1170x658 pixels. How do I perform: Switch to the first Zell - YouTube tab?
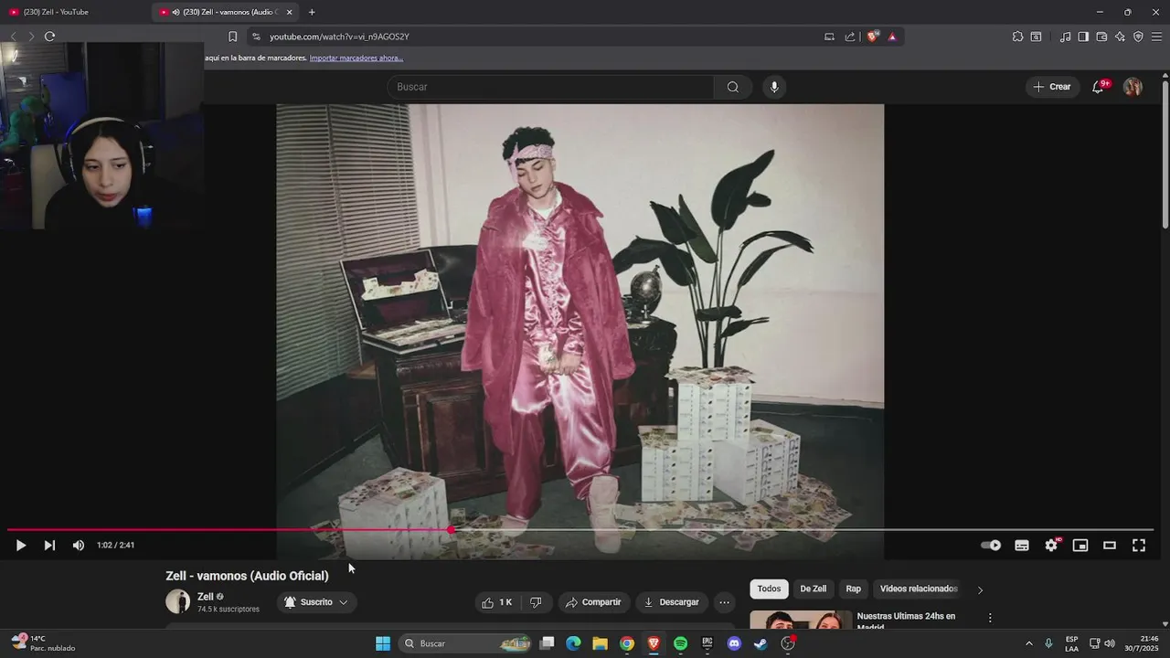(x=73, y=12)
